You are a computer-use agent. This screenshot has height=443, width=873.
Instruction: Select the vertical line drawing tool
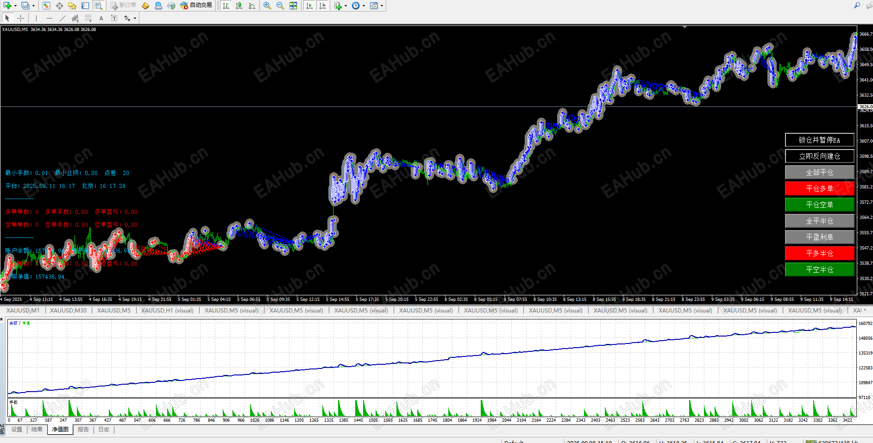(36, 18)
